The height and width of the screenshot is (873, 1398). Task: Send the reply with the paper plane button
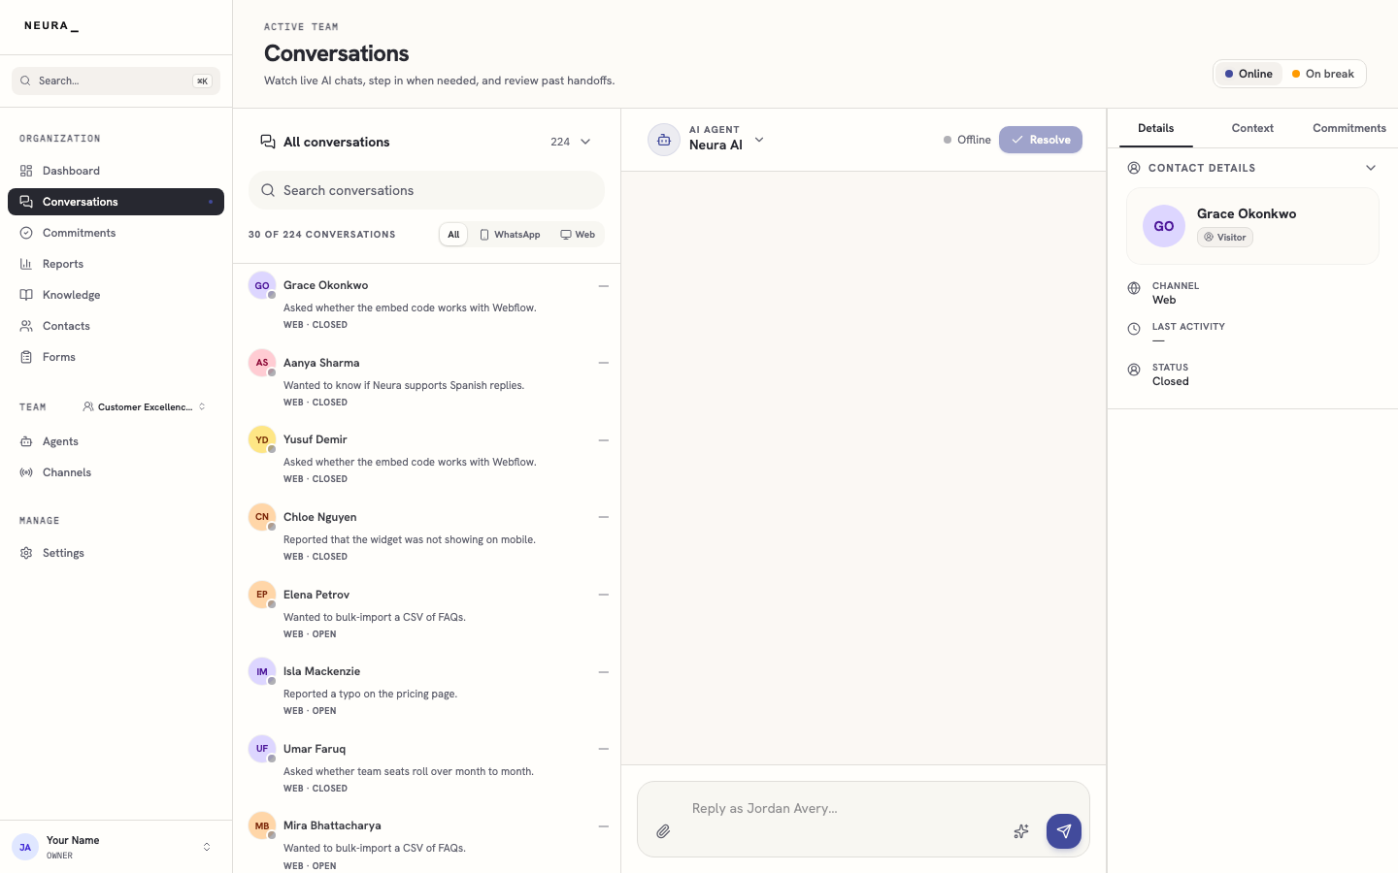coord(1064,831)
